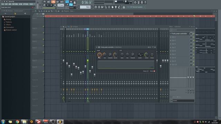Click the help question mark icon

[145, 2]
